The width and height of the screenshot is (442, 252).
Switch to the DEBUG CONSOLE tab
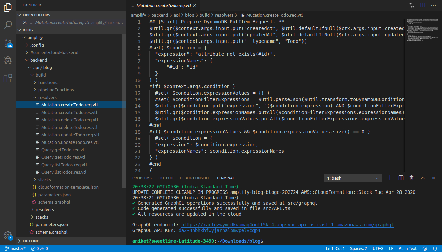(195, 178)
